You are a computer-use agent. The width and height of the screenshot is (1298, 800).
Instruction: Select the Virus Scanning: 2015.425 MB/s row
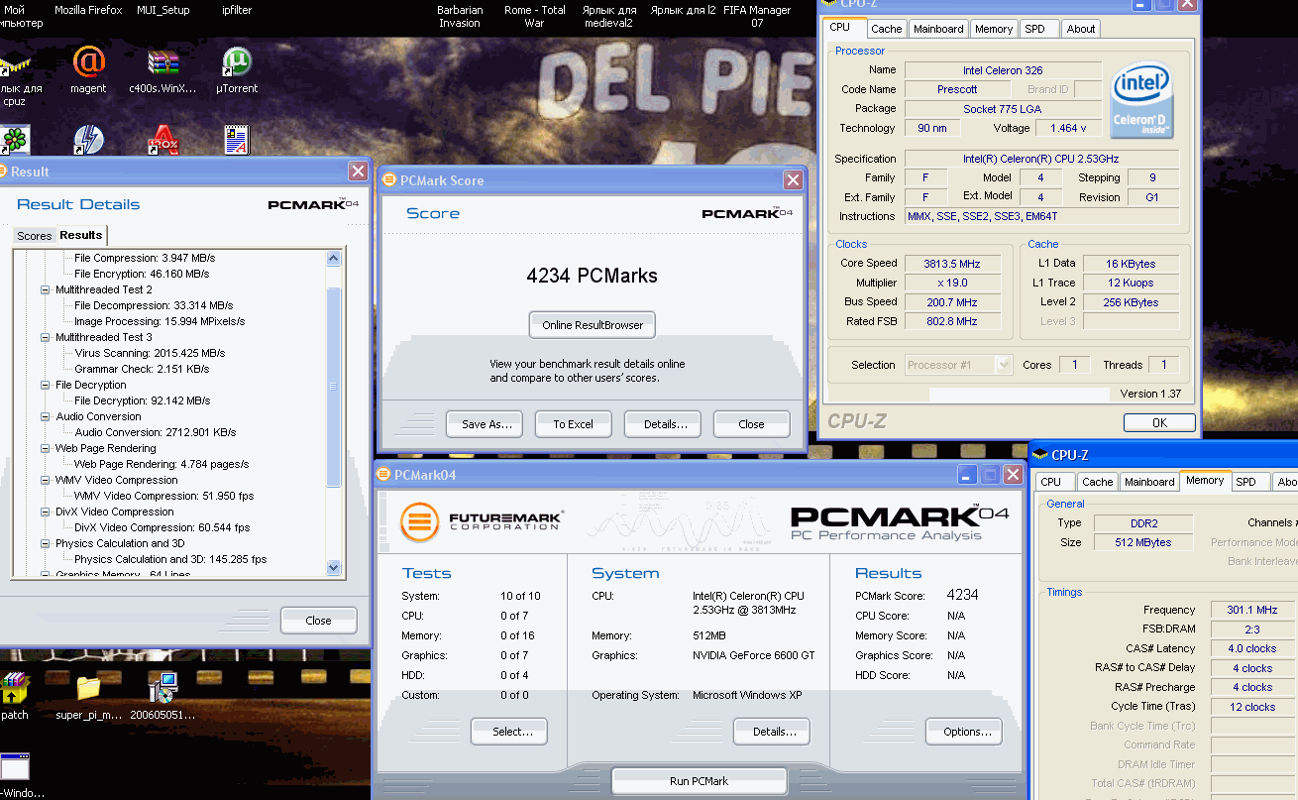click(x=150, y=353)
